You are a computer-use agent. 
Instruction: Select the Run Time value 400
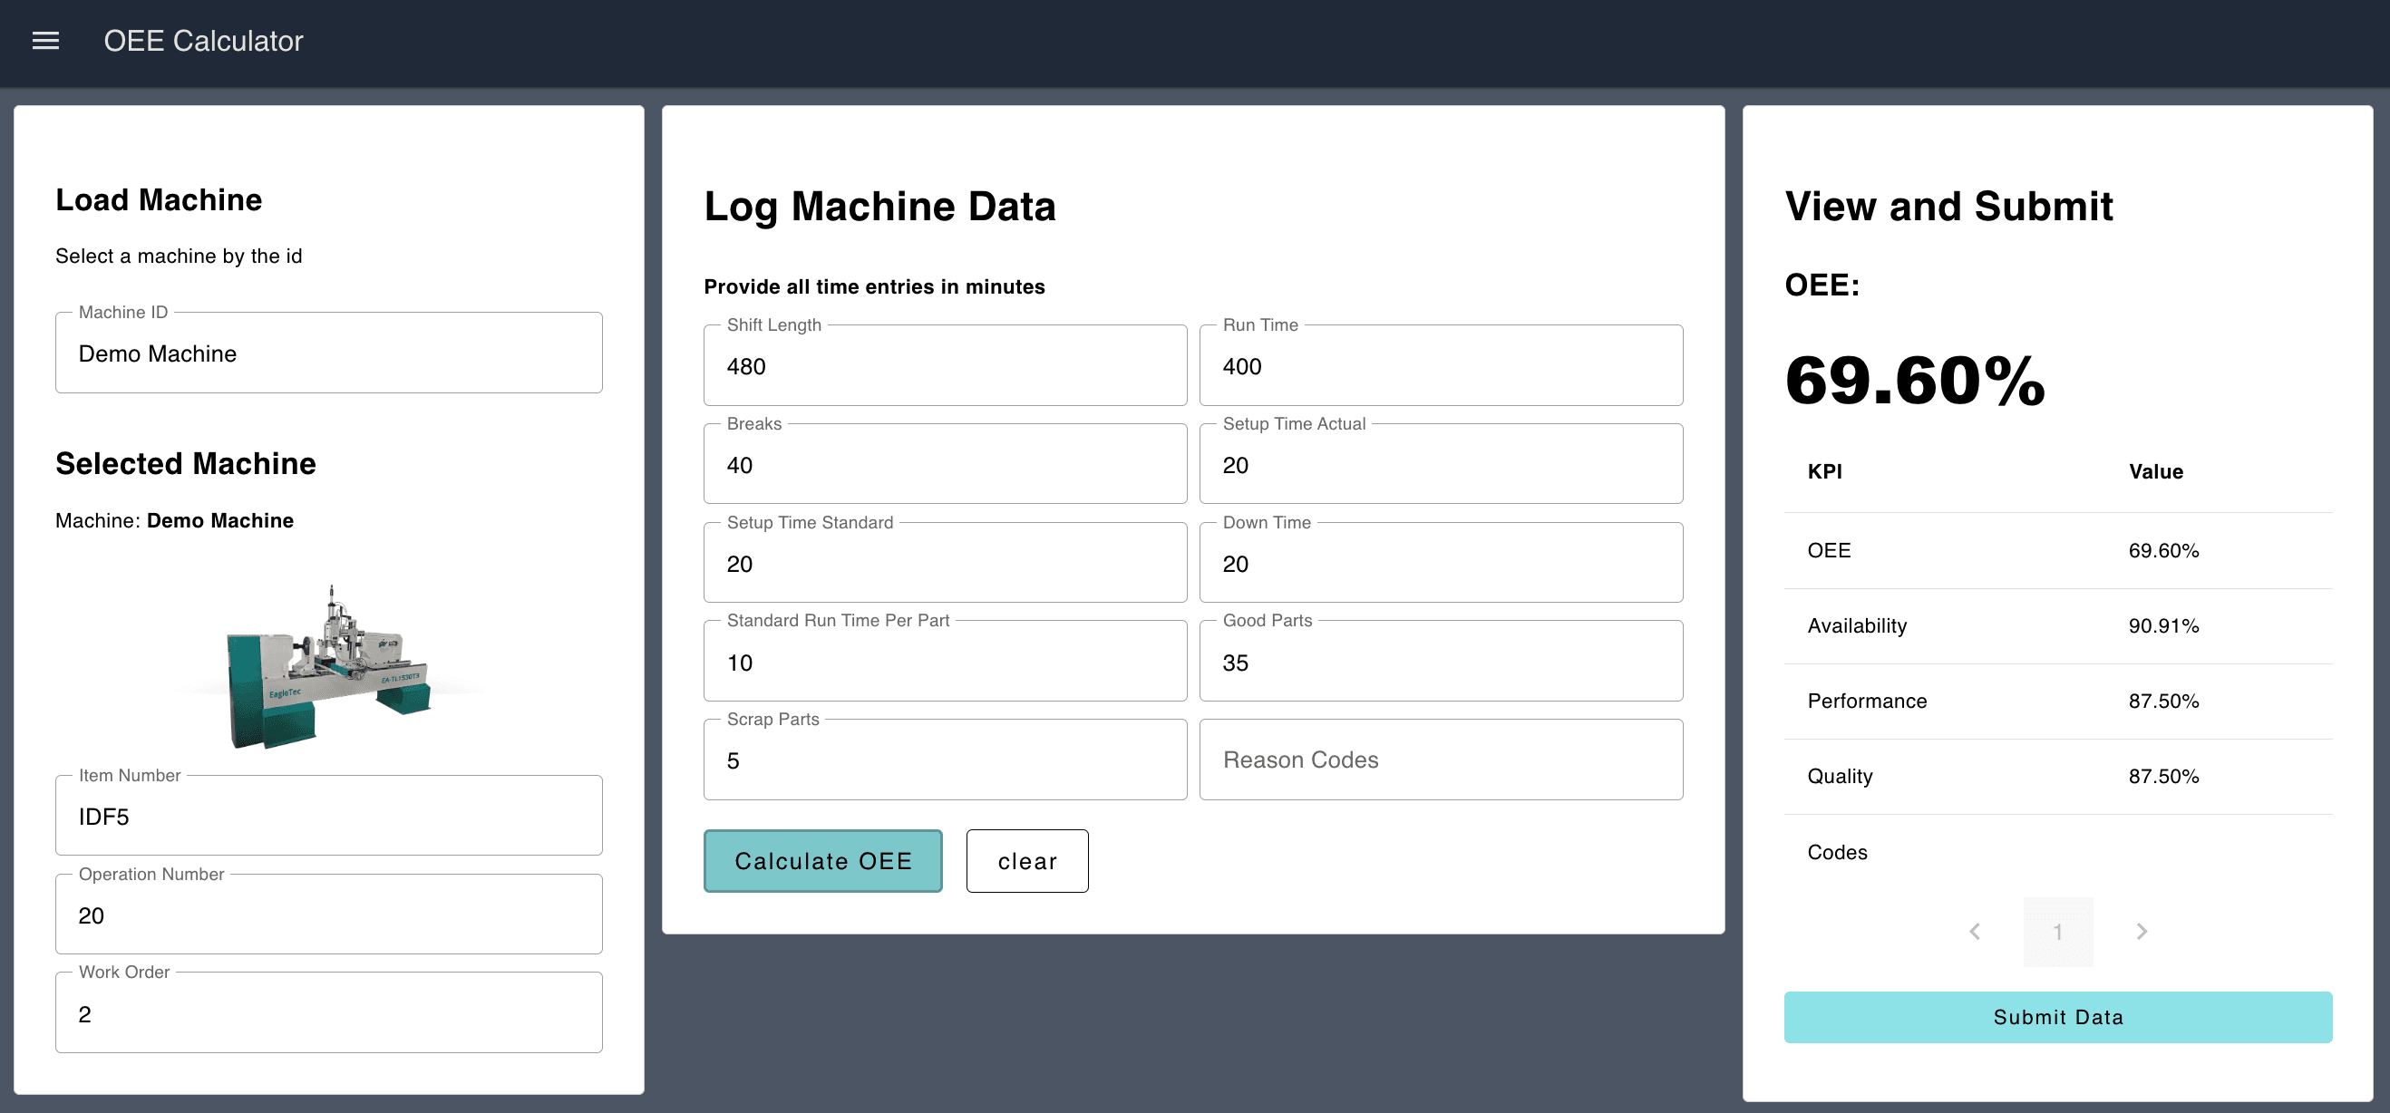[x=1440, y=365]
